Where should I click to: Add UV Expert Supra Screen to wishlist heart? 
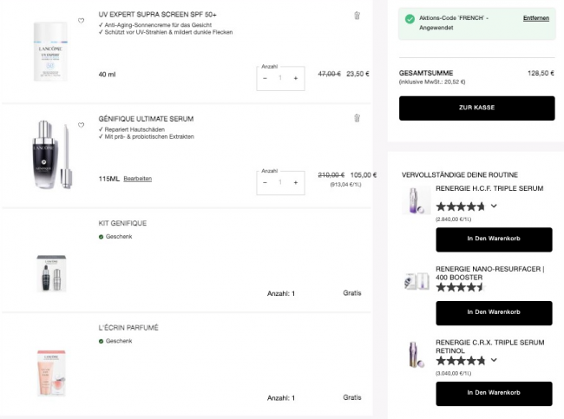click(81, 20)
